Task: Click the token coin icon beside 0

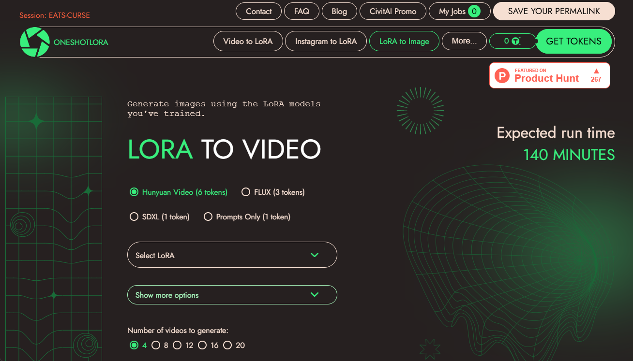Action: tap(516, 42)
